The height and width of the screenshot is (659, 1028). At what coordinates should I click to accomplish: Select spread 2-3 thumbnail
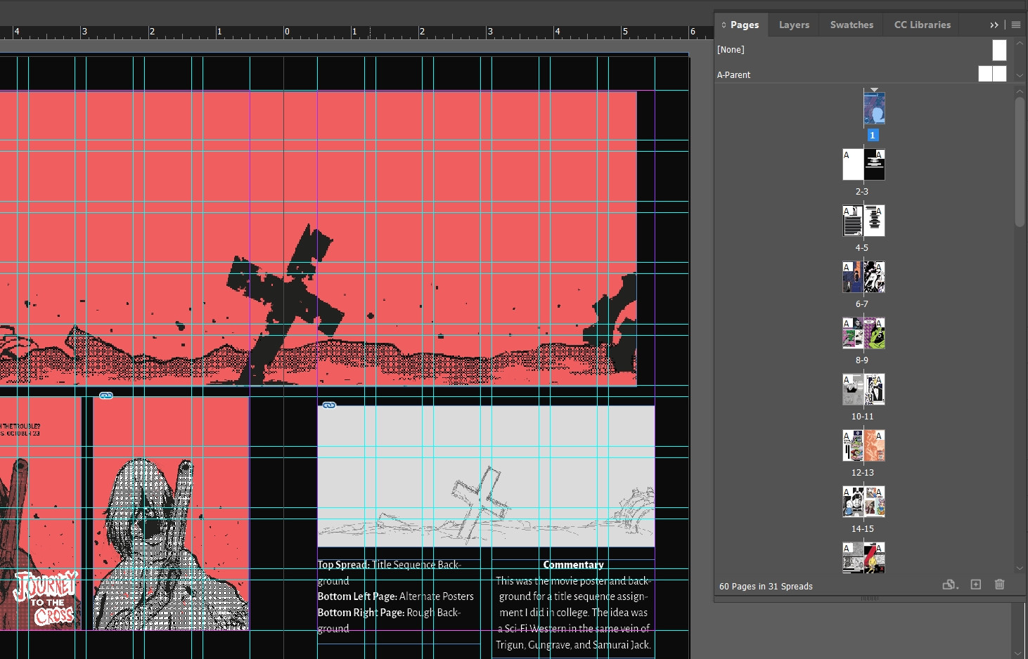click(863, 164)
